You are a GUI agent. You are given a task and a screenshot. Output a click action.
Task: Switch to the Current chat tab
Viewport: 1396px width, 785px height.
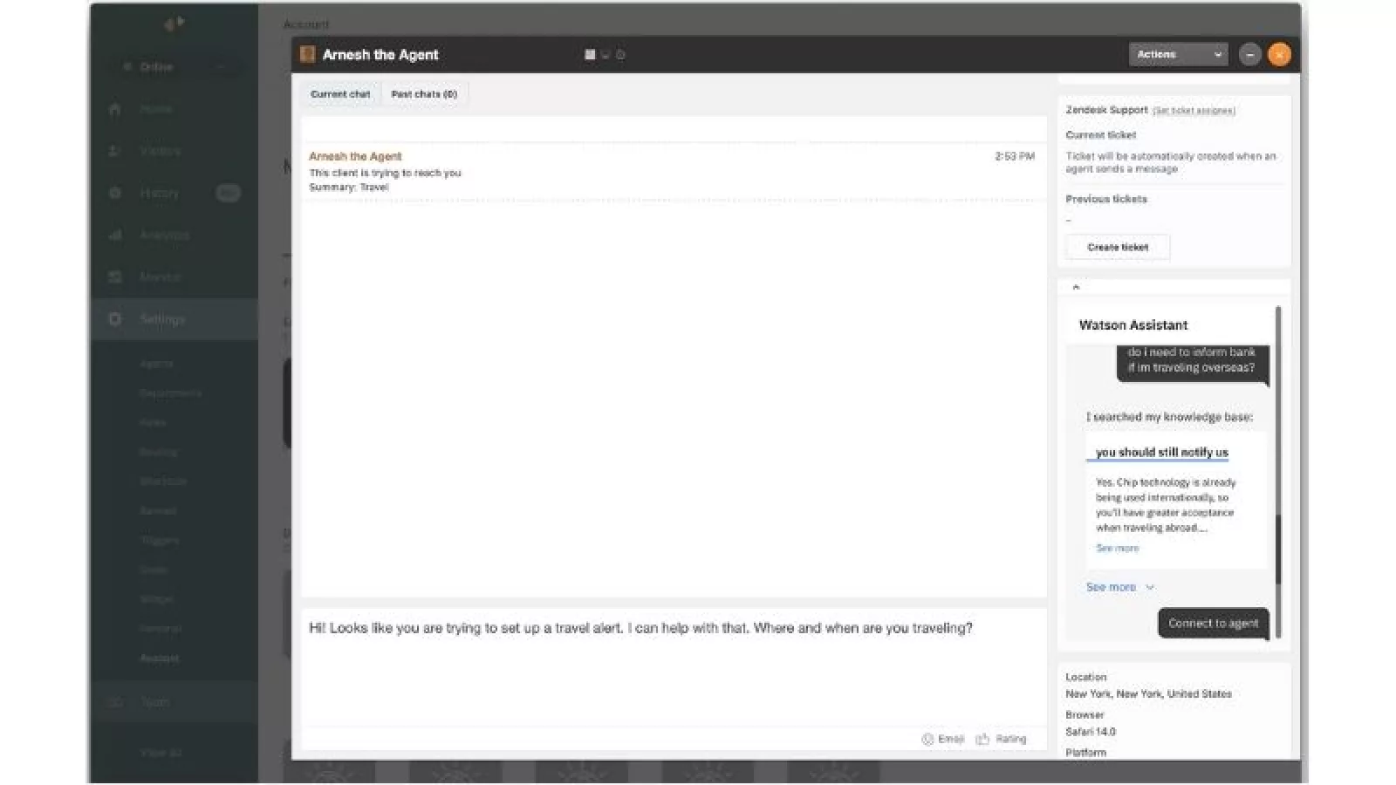pos(340,94)
